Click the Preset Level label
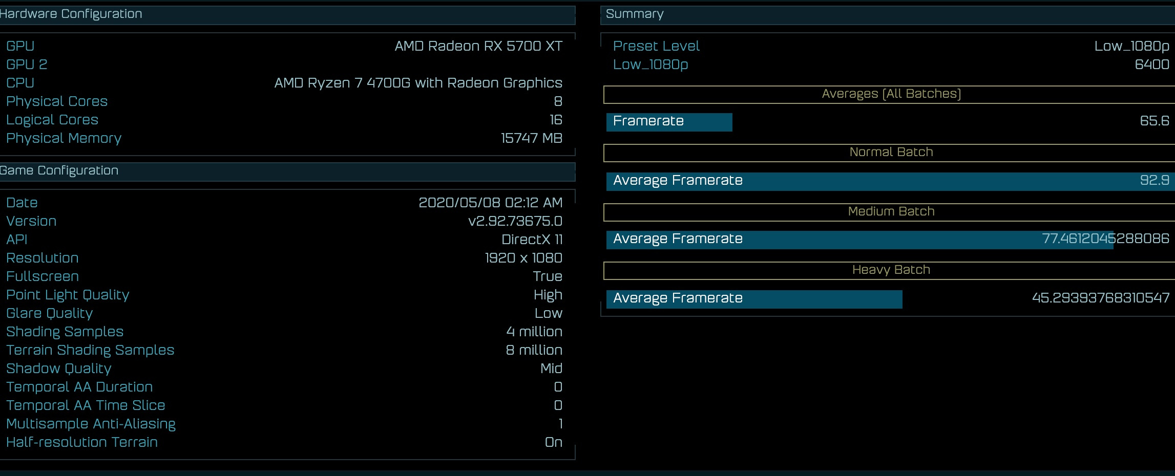The height and width of the screenshot is (476, 1175). coord(656,46)
